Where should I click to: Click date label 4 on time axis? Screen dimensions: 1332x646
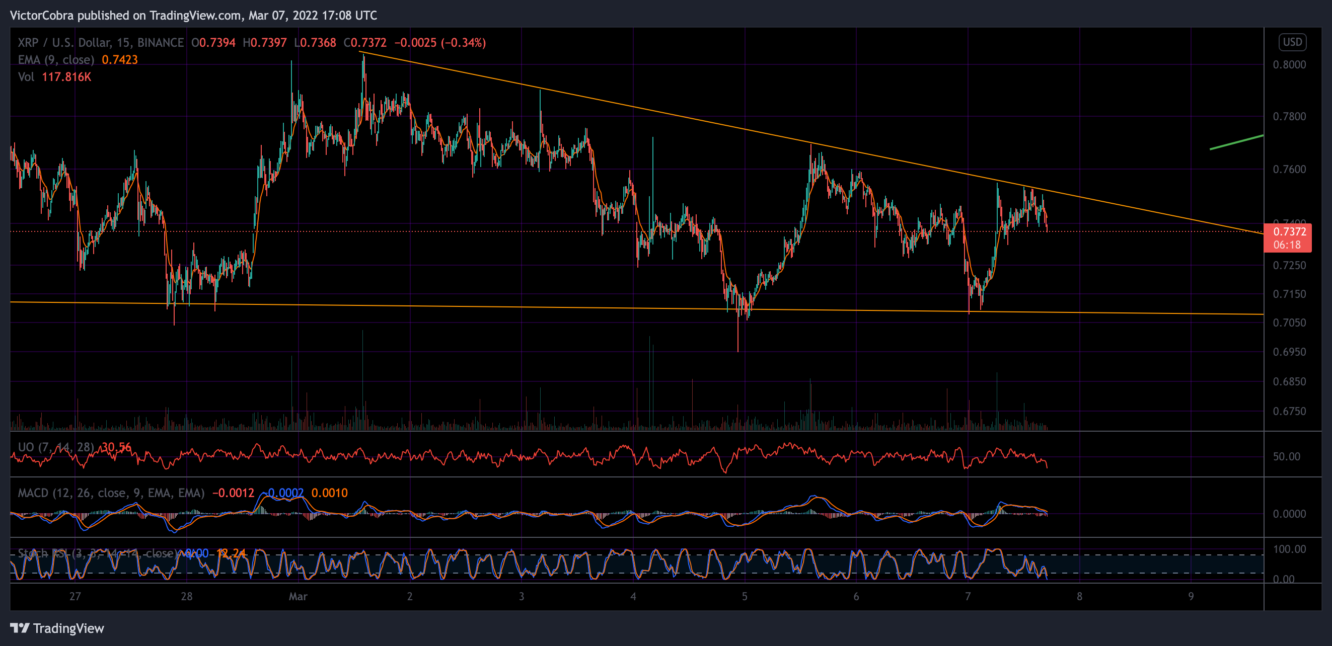pyautogui.click(x=633, y=596)
